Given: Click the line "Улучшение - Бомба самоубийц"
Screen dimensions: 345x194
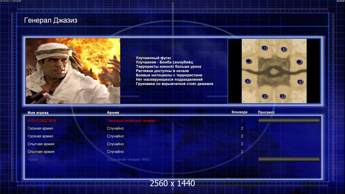Looking at the screenshot, I should 164,62.
